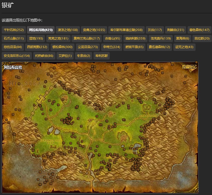Select 菲拉斯(20) tab
Image resolution: width=212 pixels, height=195 pixels.
[x=202, y=38]
